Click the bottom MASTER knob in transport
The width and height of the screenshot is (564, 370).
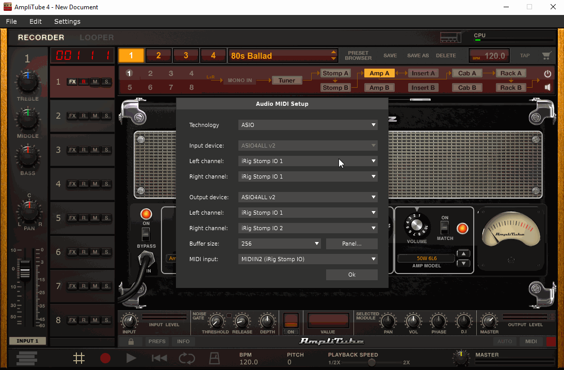click(460, 358)
